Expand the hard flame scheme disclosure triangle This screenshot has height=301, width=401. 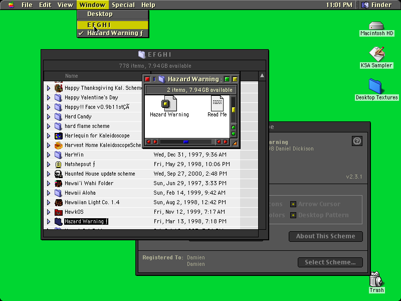pos(49,126)
